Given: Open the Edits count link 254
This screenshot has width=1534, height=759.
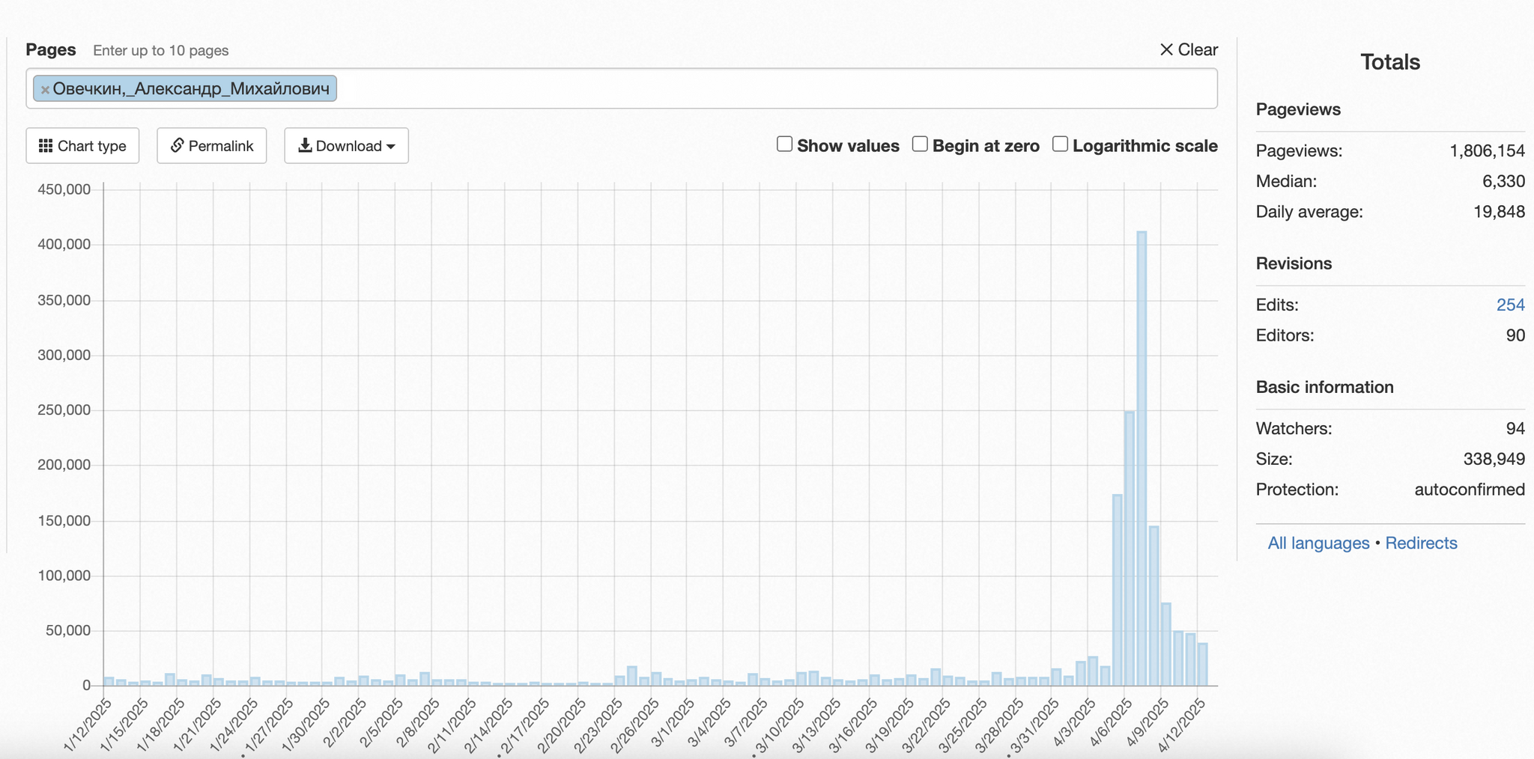Looking at the screenshot, I should click(x=1510, y=305).
